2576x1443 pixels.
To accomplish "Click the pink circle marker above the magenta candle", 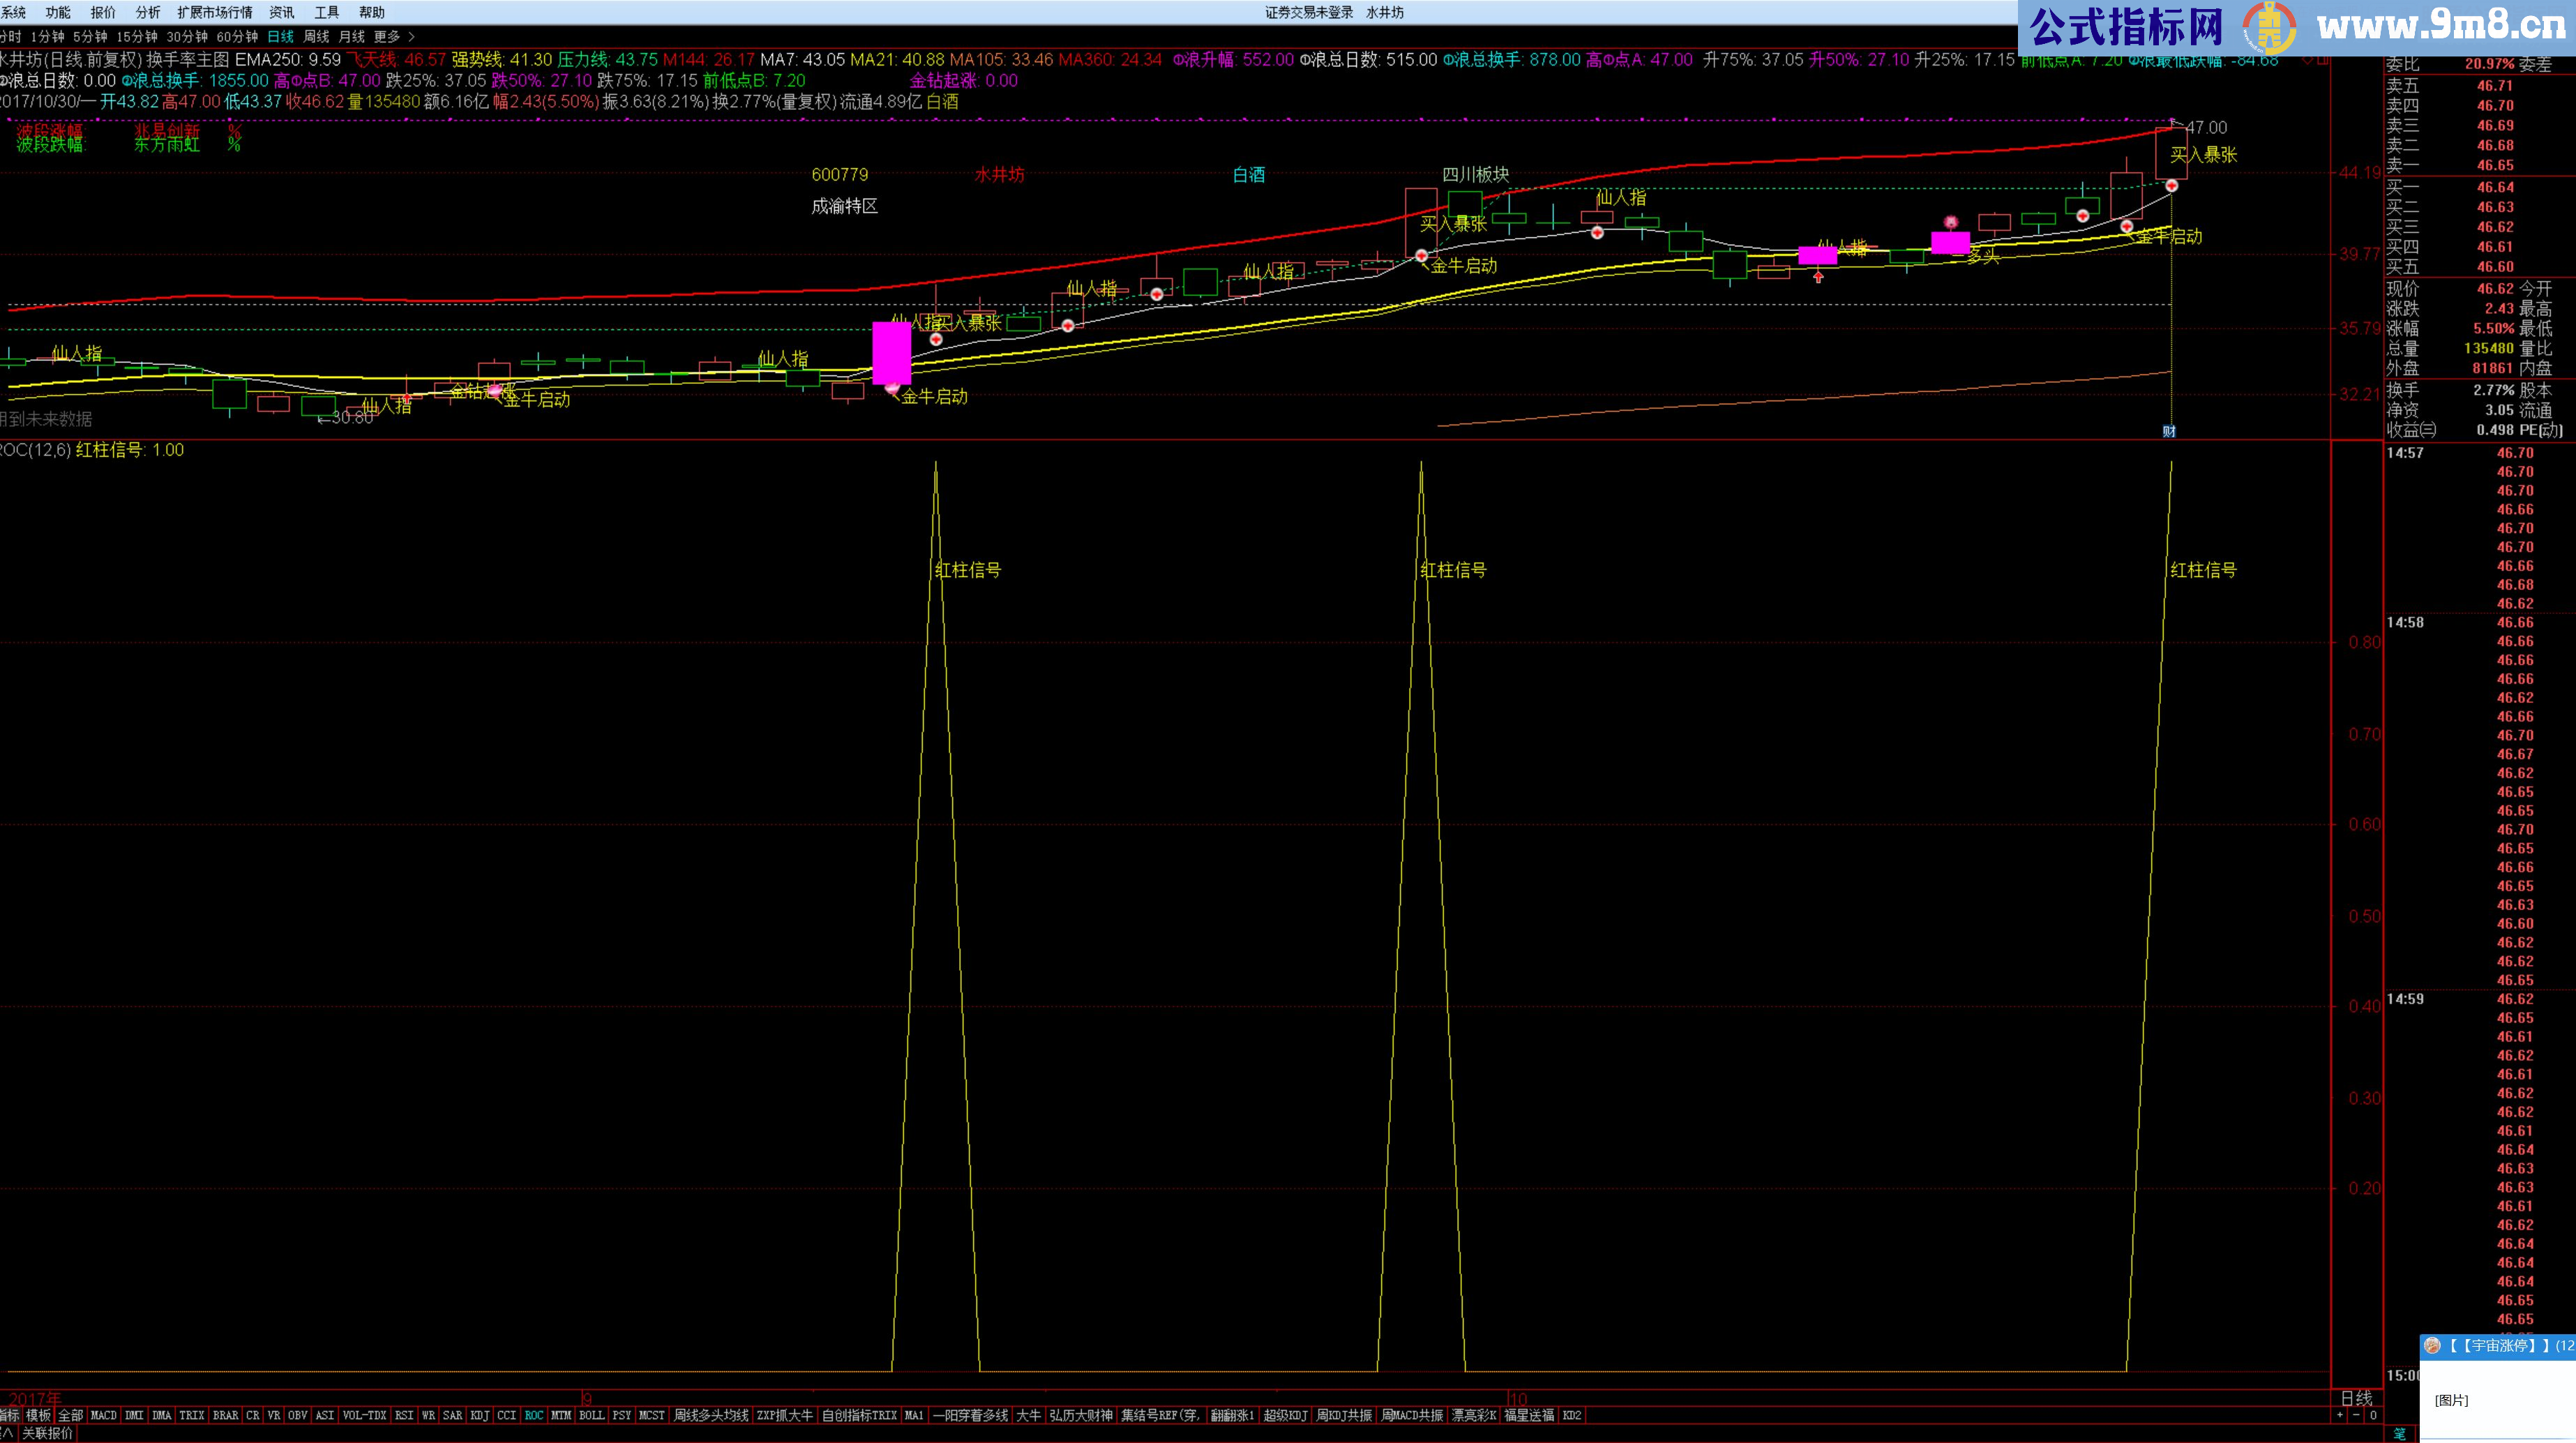I will click(x=1950, y=222).
